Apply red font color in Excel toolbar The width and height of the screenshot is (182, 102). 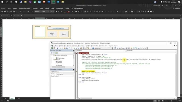point(68,12)
